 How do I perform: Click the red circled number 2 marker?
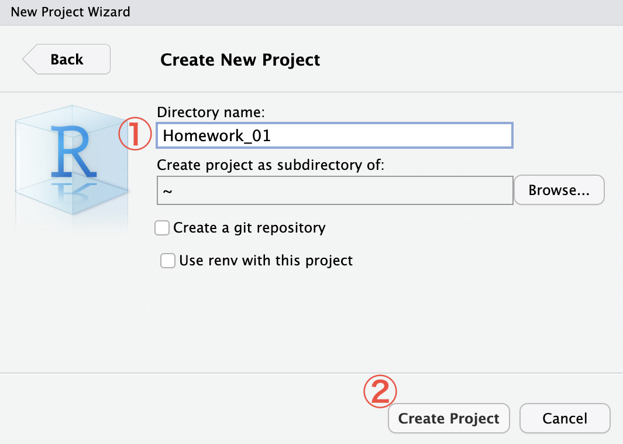(x=380, y=391)
